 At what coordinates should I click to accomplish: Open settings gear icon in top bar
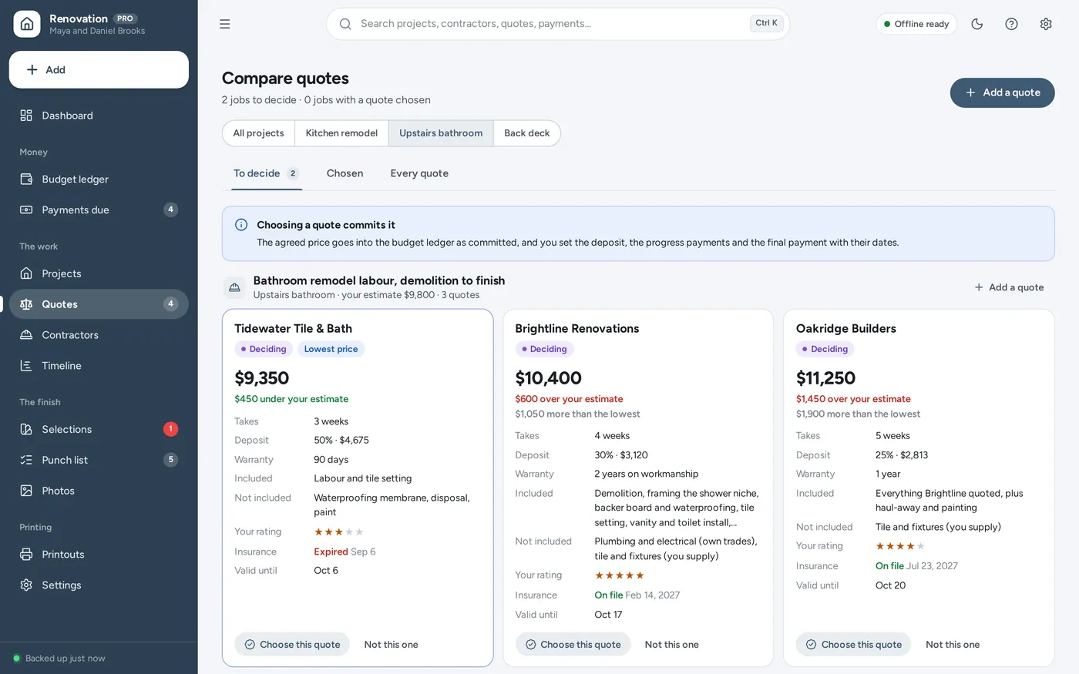[1046, 24]
